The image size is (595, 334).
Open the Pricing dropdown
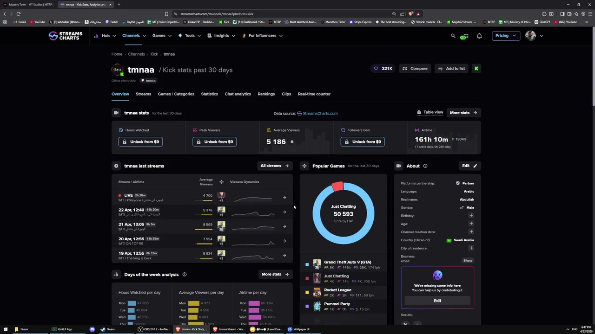pos(505,36)
